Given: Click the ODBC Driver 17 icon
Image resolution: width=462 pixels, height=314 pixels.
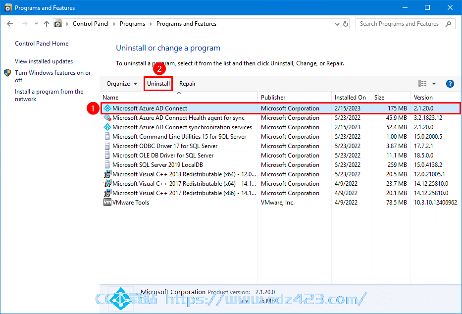Looking at the screenshot, I should (x=107, y=146).
